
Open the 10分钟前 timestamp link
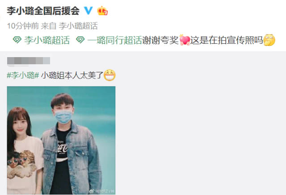click(x=23, y=26)
